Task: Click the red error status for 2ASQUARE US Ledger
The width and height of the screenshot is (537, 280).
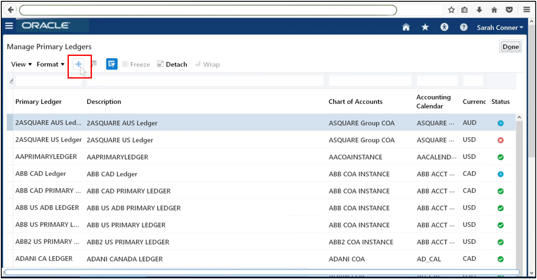Action: [501, 140]
